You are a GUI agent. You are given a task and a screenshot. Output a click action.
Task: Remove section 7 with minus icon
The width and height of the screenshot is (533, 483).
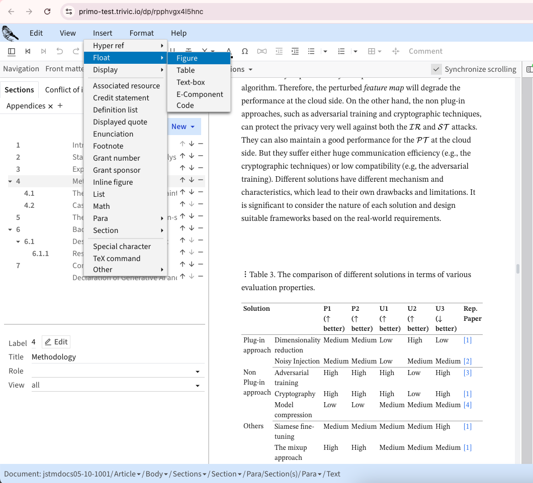coord(201,265)
